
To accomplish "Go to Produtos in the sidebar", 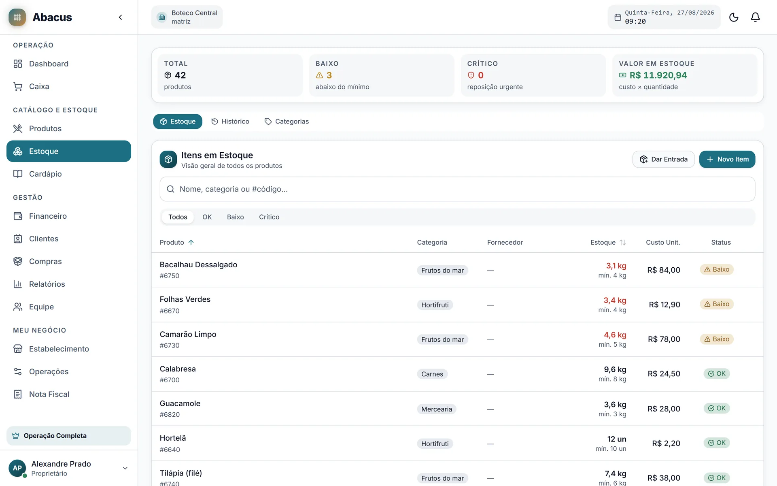I will [x=69, y=128].
